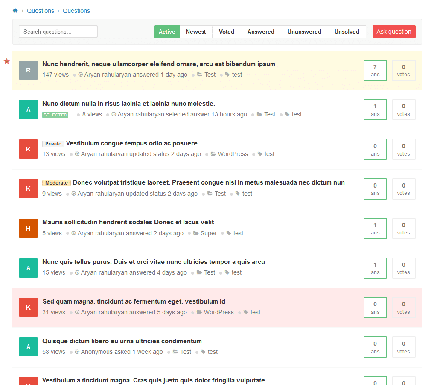This screenshot has width=434, height=385.
Task: Switch to the Newest tab
Action: [x=196, y=32]
